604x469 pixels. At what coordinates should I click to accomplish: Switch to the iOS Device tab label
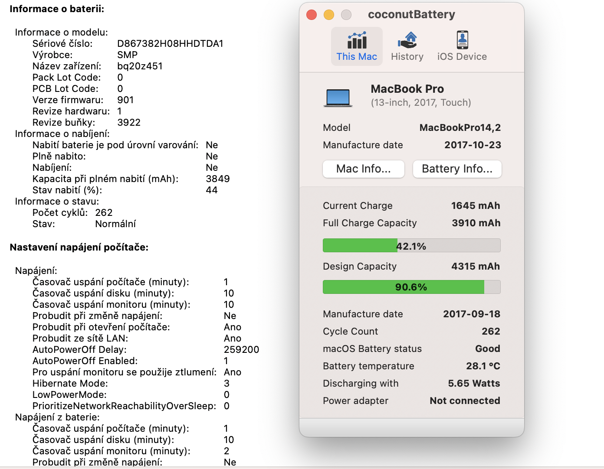[462, 57]
